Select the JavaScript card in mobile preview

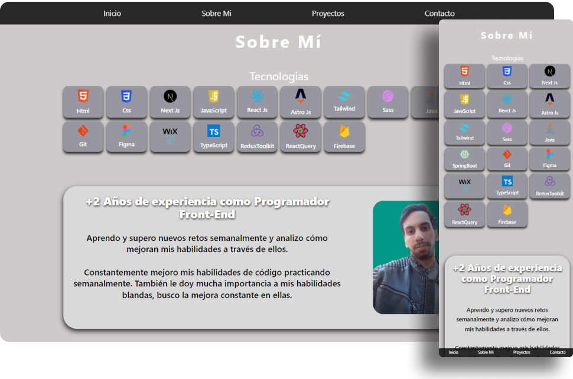pos(464,104)
